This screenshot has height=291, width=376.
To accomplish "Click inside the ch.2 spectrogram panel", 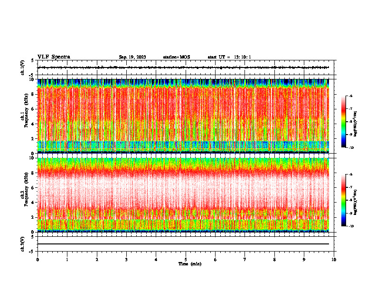I will click(x=183, y=195).
